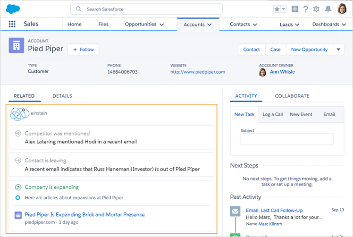
Task: Click the Case action button
Action: [275, 50]
